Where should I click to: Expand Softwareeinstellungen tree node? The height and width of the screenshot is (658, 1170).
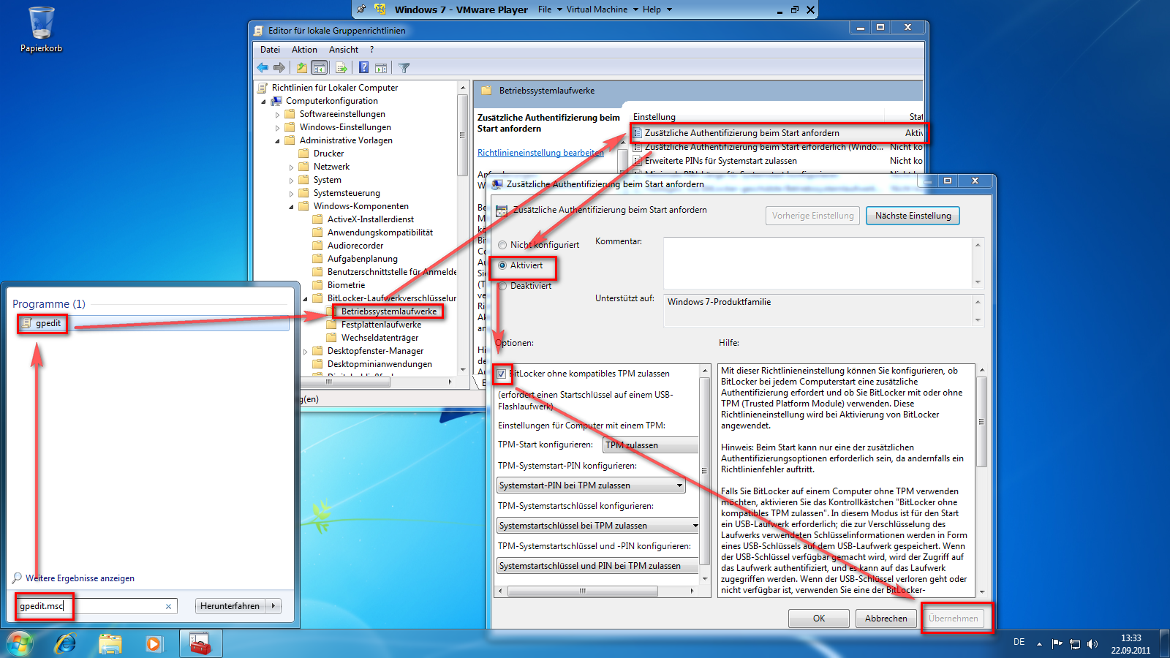(x=277, y=115)
